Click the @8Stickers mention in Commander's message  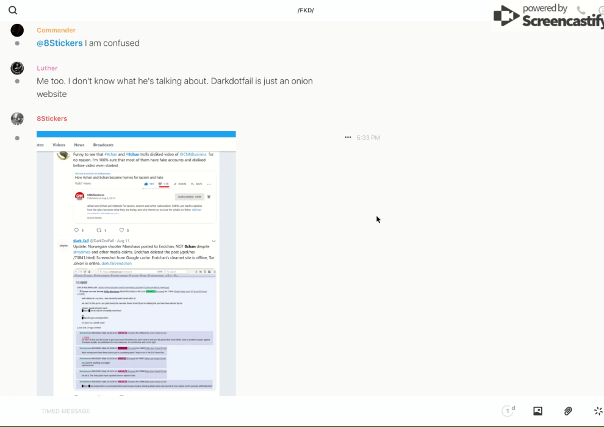tap(59, 43)
